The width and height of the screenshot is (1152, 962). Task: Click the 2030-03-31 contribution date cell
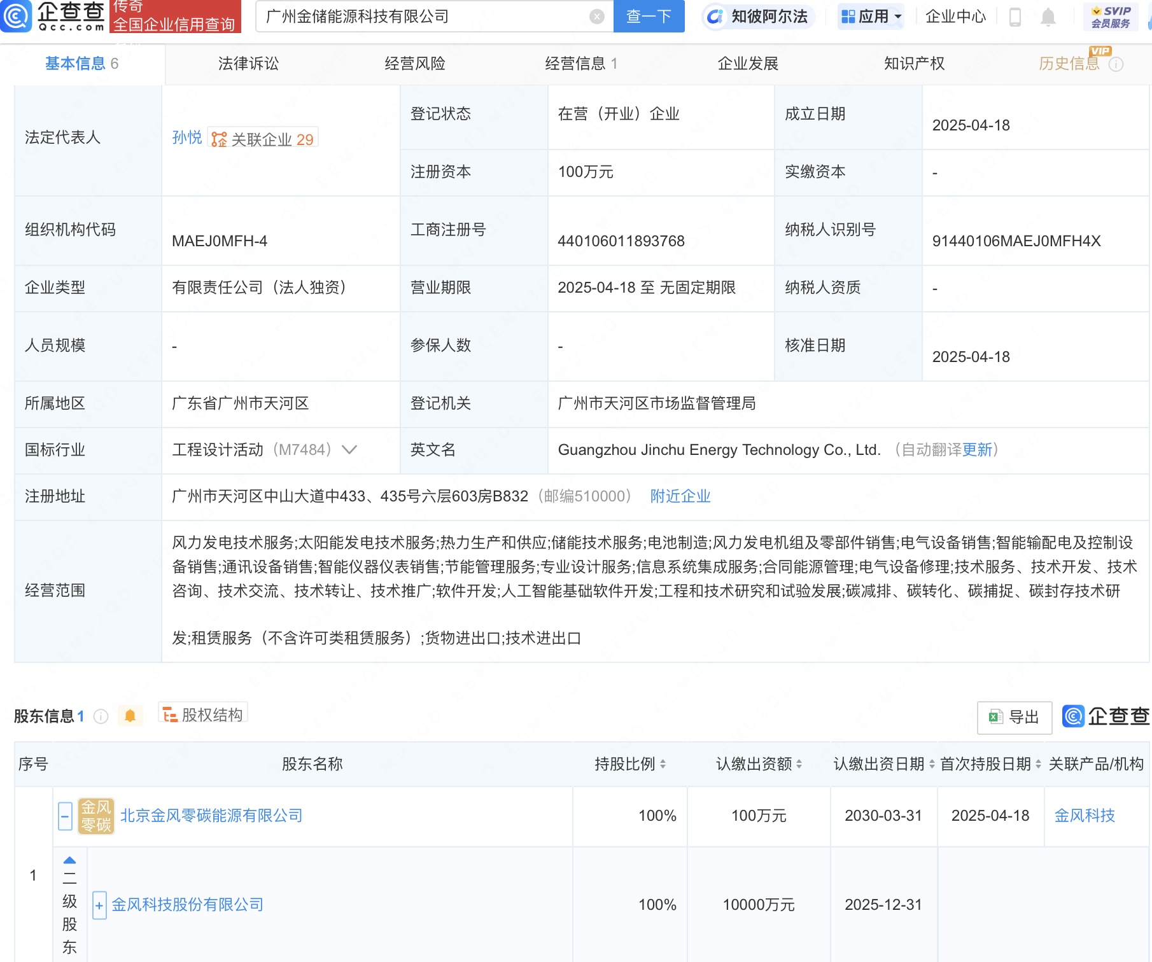point(883,816)
